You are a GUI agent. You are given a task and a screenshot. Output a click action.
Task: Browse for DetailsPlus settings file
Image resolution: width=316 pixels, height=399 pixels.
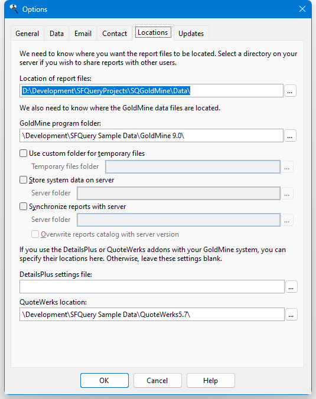[x=291, y=287]
